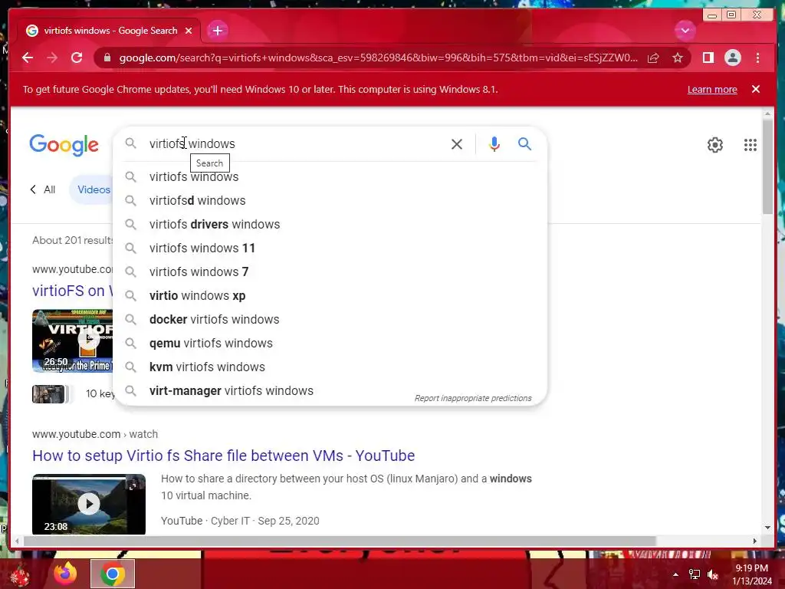Dismiss the Chrome update warning bar

[x=755, y=89]
